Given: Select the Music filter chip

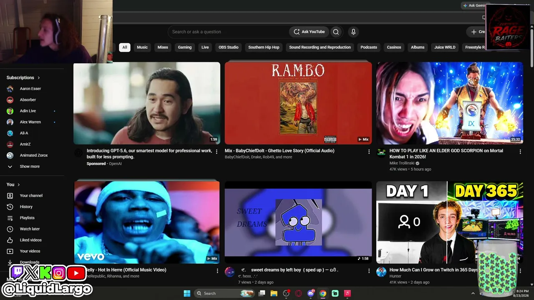Looking at the screenshot, I should [142, 47].
